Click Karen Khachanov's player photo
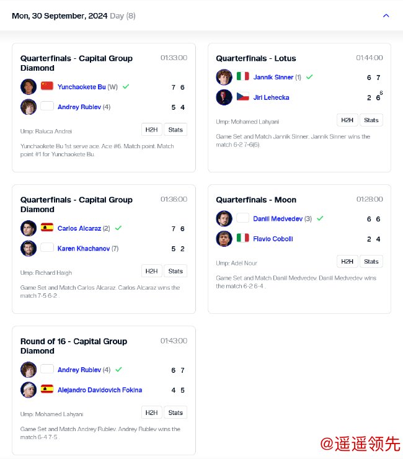Screen dimensions: 403x459 (29, 248)
